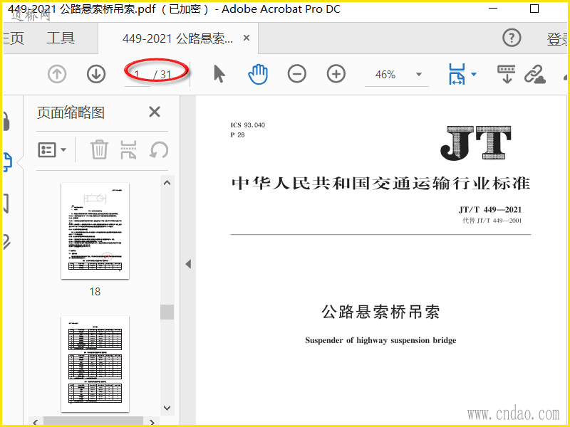The height and width of the screenshot is (427, 570).
Task: Collapse the navigation pane triangle
Action: click(188, 264)
